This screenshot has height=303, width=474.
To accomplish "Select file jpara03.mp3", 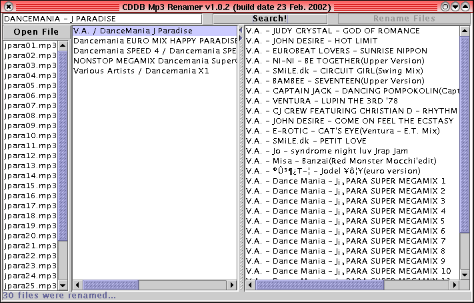I will [x=30, y=65].
